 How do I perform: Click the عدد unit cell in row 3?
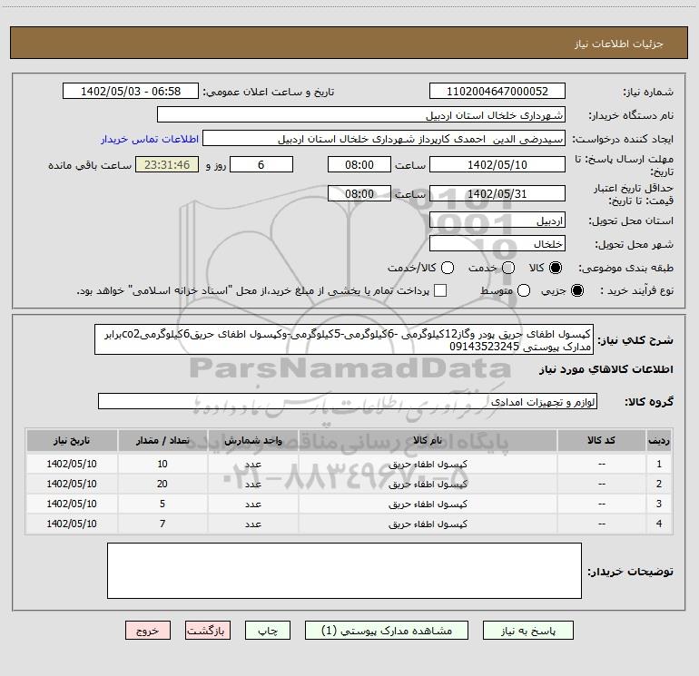pyautogui.click(x=252, y=504)
